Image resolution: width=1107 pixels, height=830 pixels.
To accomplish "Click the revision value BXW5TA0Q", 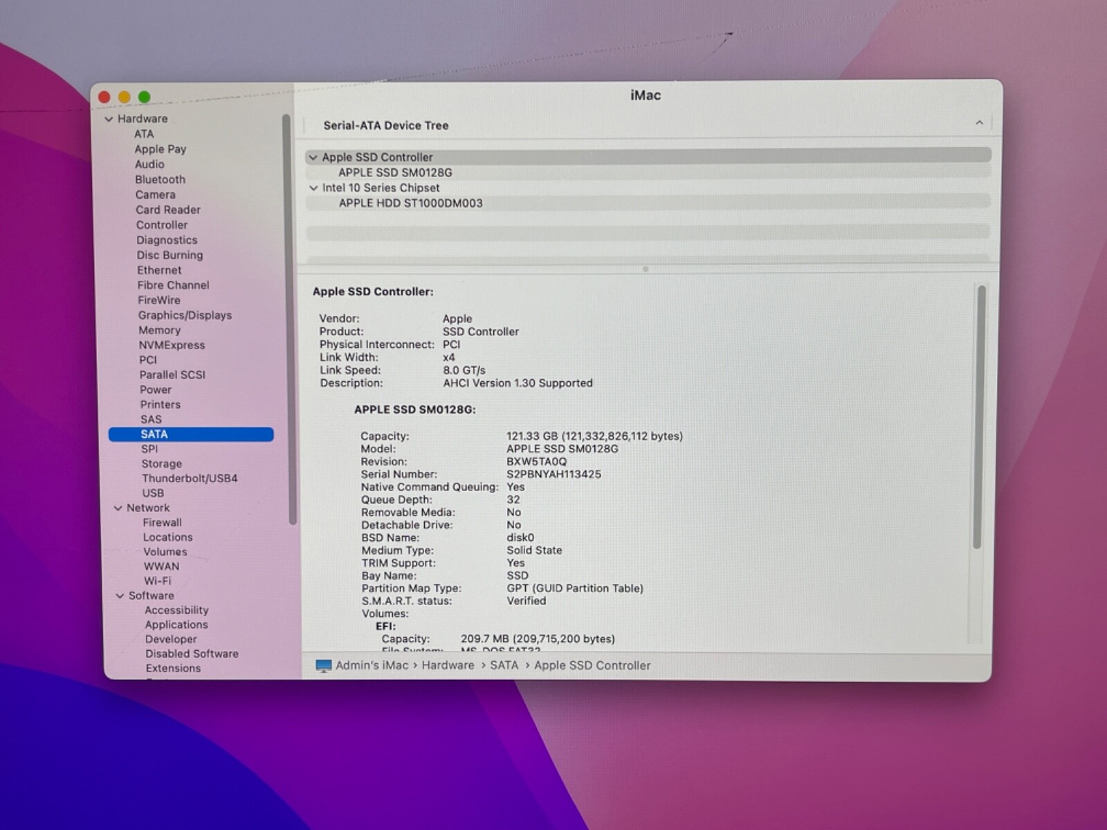I will point(536,462).
